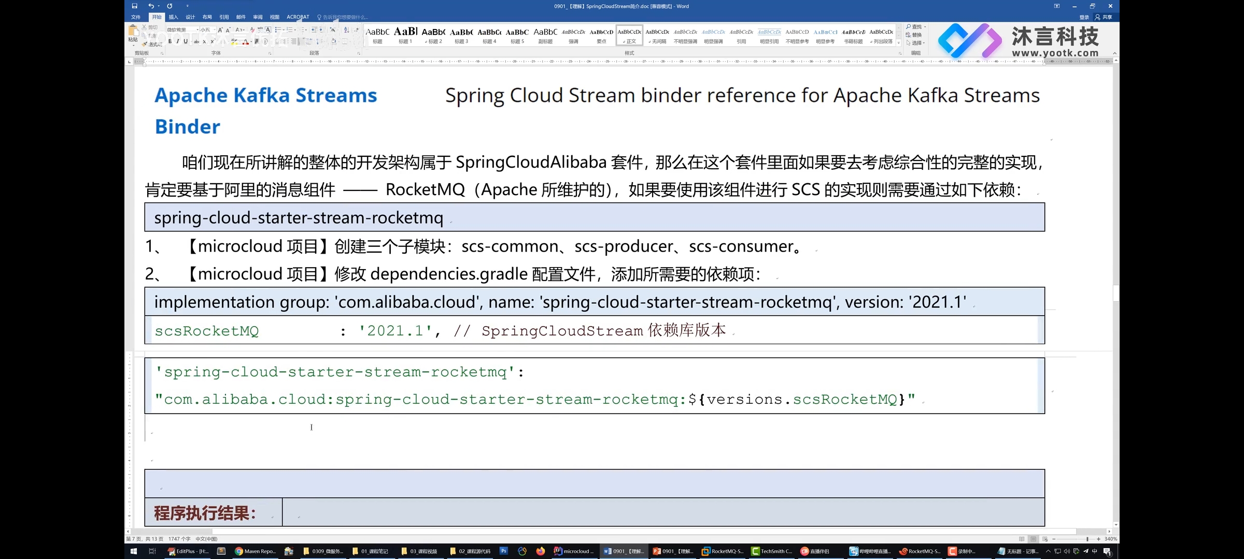Open the microcloud IntelliJ IDEA taskbar item

[574, 551]
